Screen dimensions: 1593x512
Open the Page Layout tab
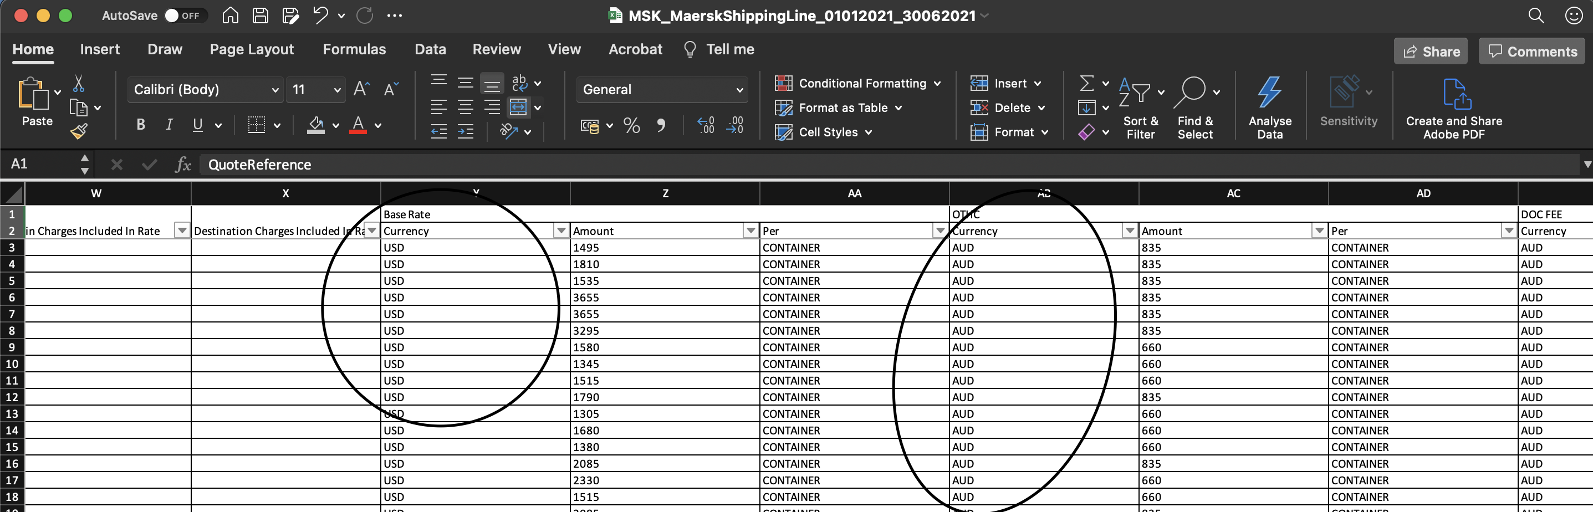252,49
